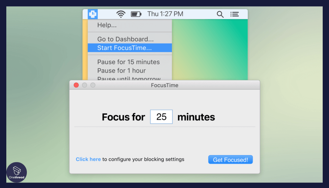Click the Focus for label text
This screenshot has height=188, width=329.
point(123,117)
